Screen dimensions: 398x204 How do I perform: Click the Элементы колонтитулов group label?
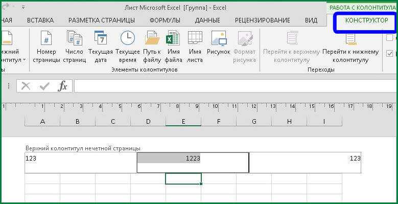pyautogui.click(x=145, y=70)
